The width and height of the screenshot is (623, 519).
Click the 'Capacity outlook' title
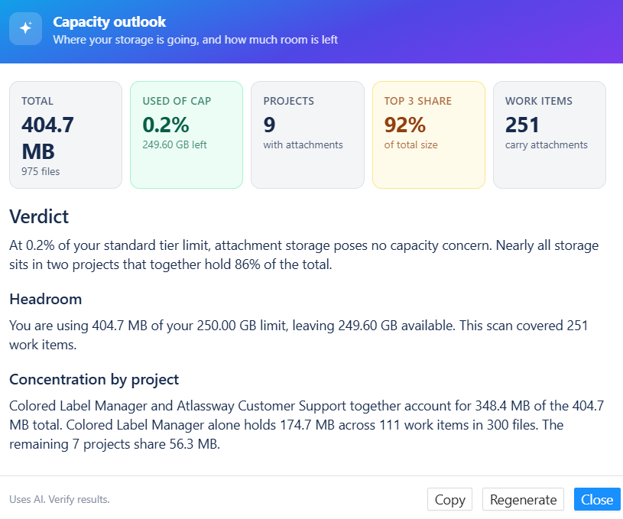[109, 22]
